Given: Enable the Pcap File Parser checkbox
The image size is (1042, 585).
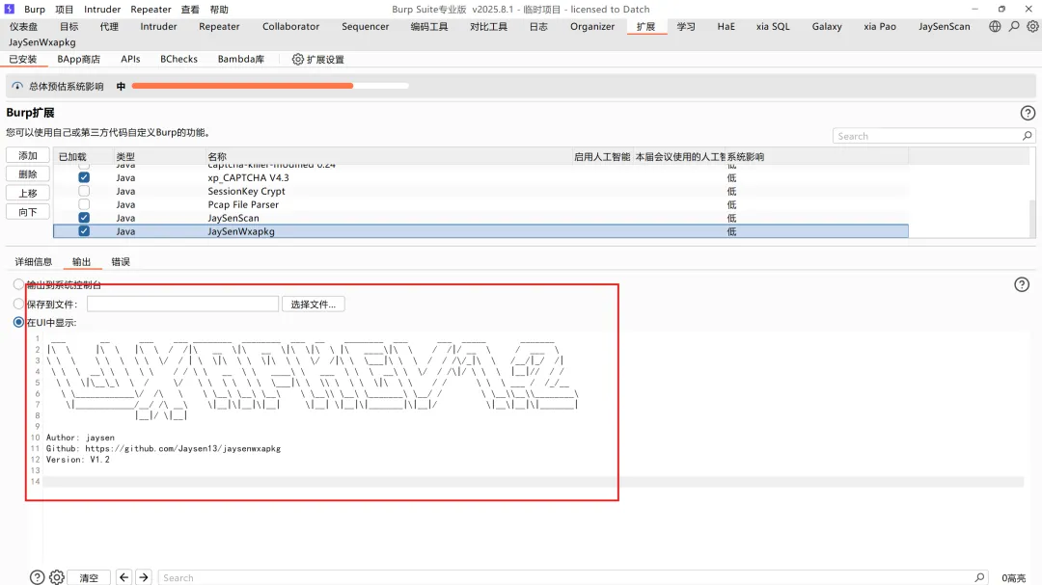Looking at the screenshot, I should point(84,204).
